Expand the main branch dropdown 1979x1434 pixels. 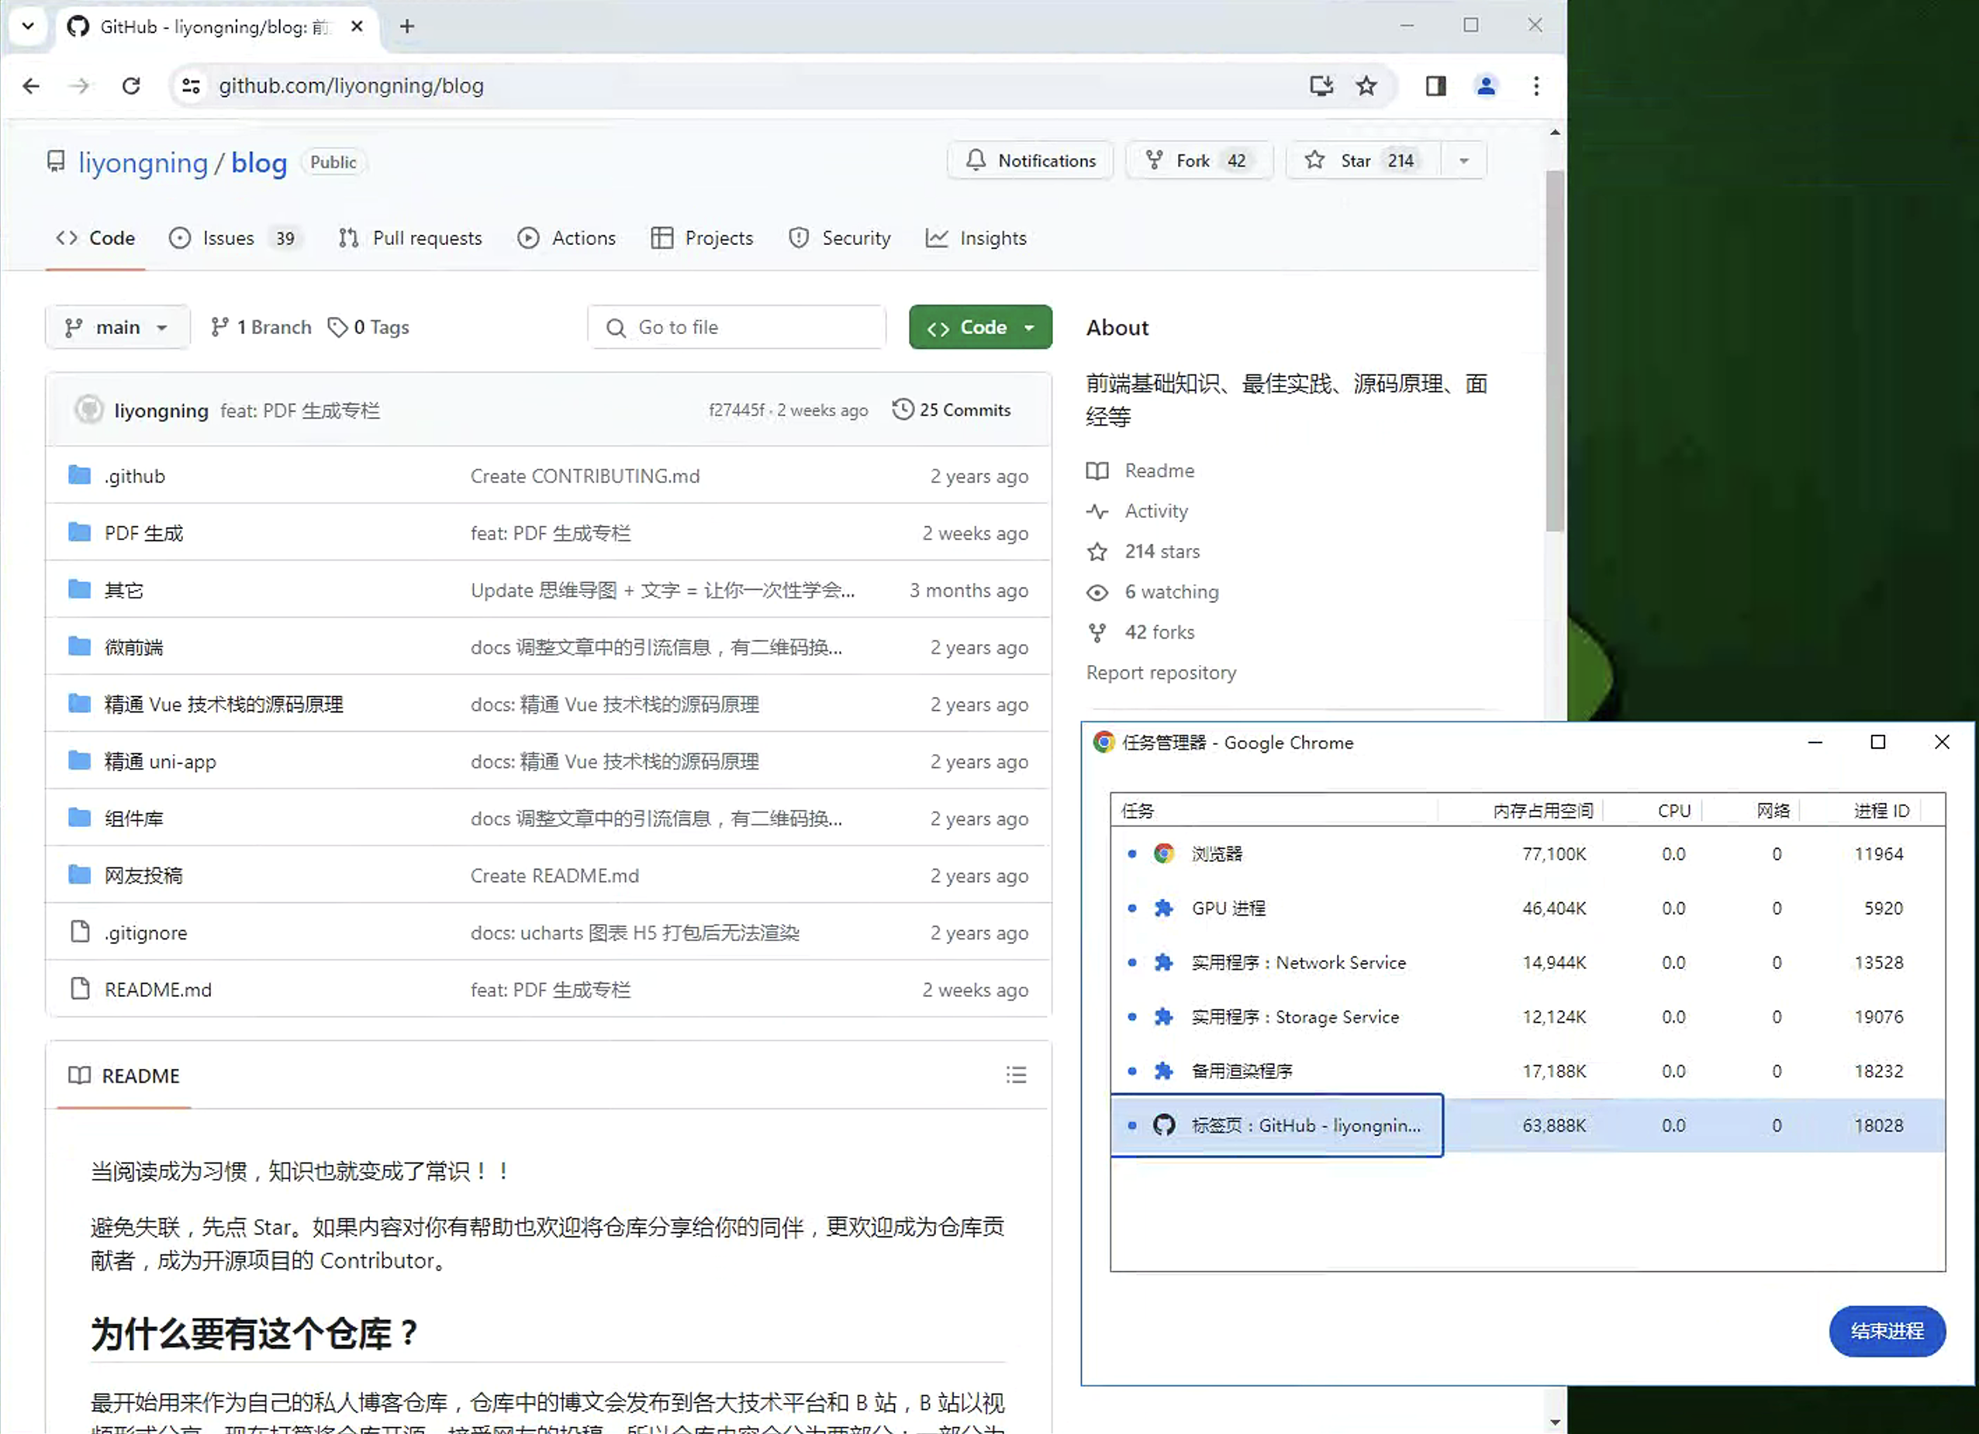[x=117, y=327]
